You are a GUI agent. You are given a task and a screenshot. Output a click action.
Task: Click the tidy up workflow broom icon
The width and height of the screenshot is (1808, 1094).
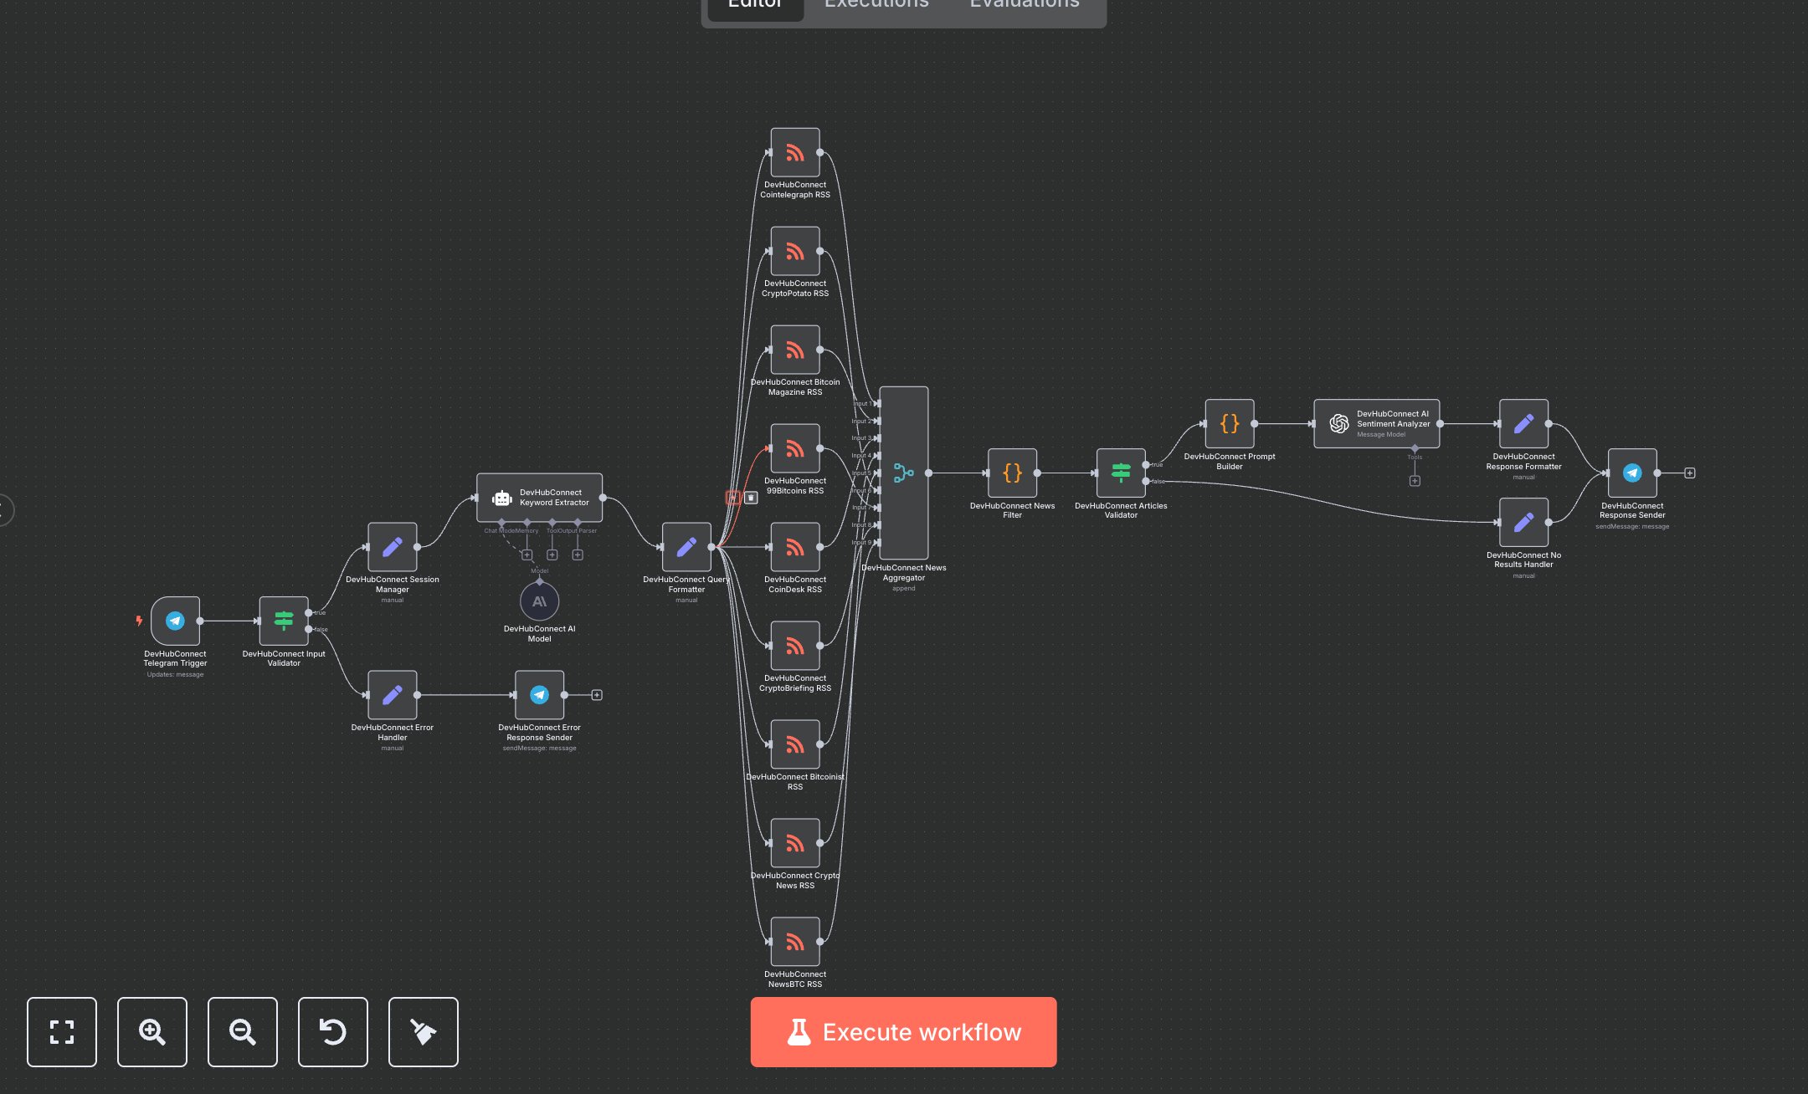[x=423, y=1031]
